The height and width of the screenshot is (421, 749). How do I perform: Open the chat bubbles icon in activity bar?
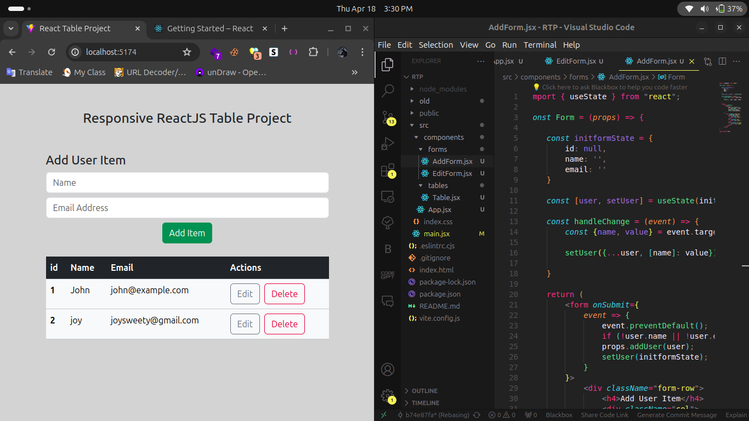click(x=388, y=301)
